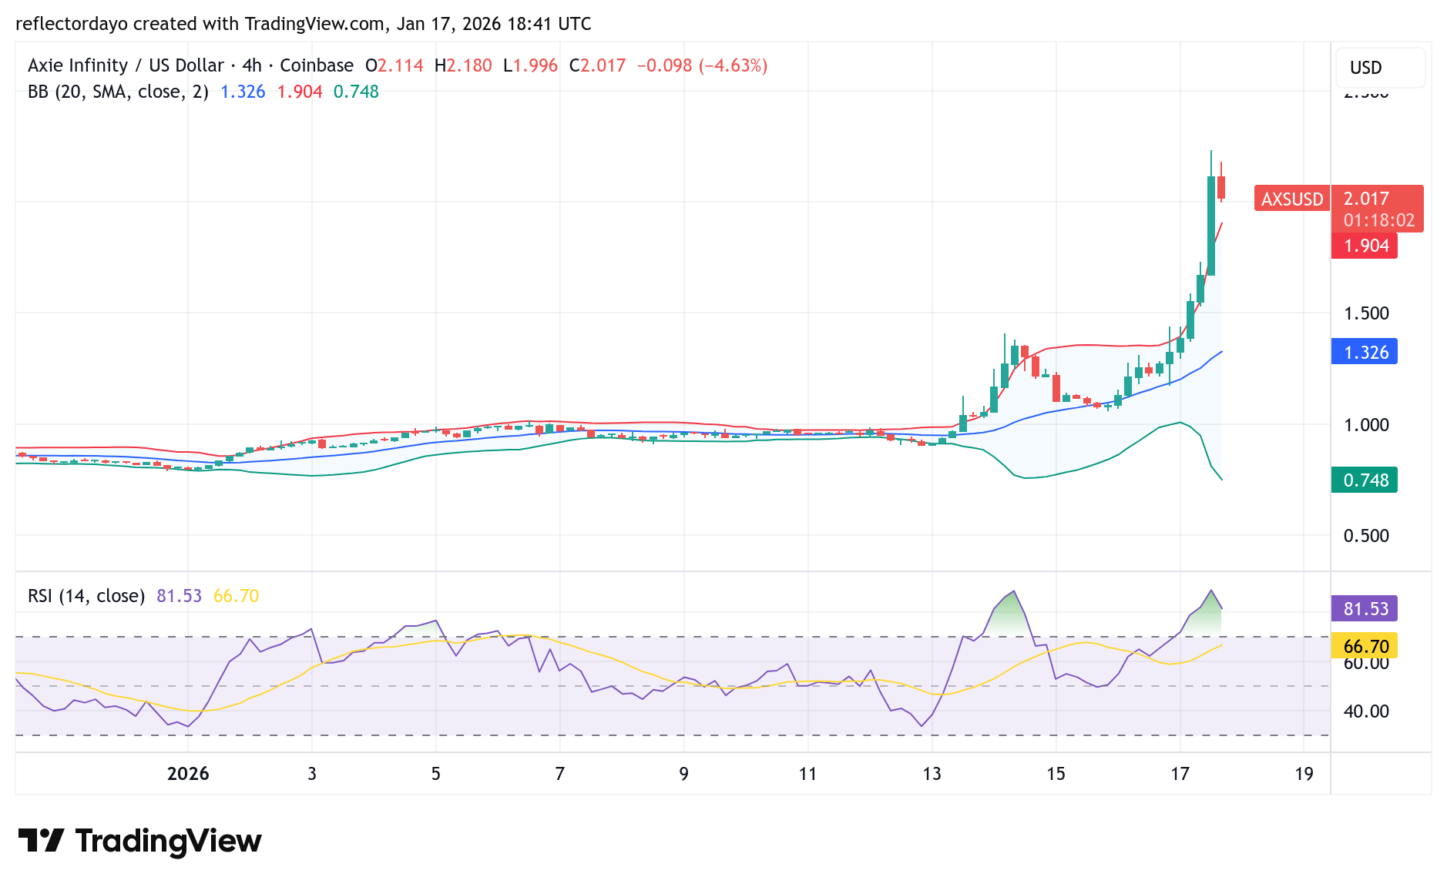The width and height of the screenshot is (1447, 887).
Task: Click the date 15 on time axis
Action: click(1056, 774)
